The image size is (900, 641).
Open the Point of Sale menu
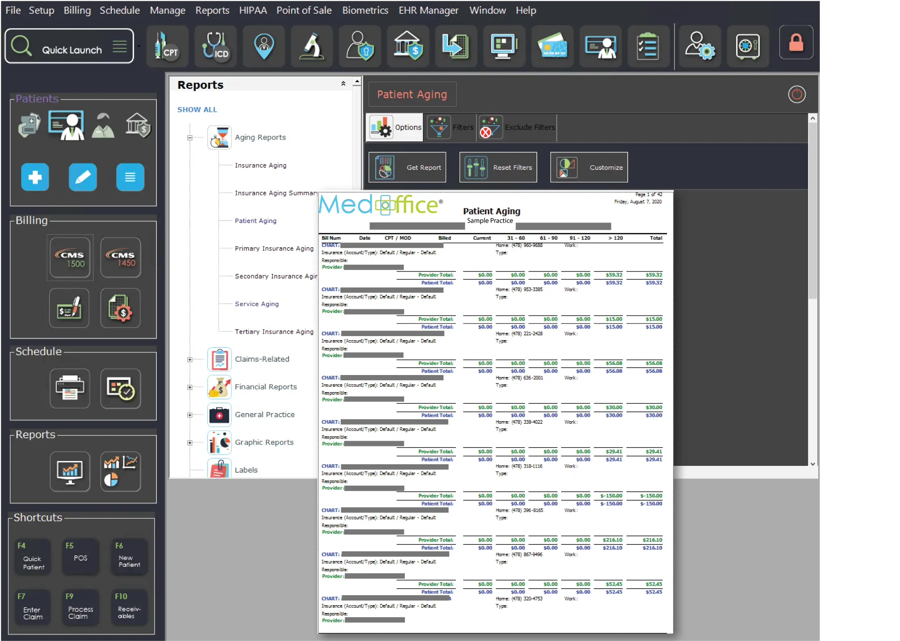[x=304, y=10]
